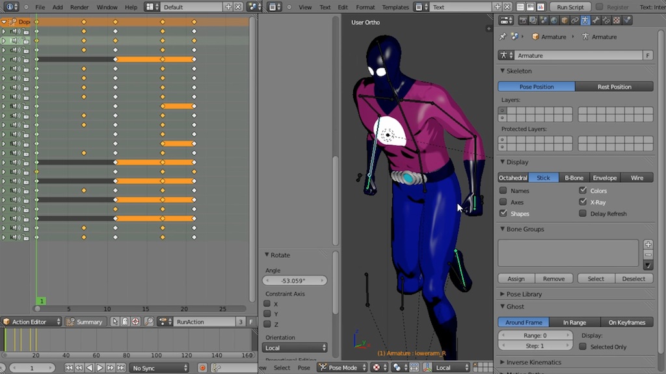The width and height of the screenshot is (666, 374).
Task: Open the Window menu
Action: click(107, 6)
